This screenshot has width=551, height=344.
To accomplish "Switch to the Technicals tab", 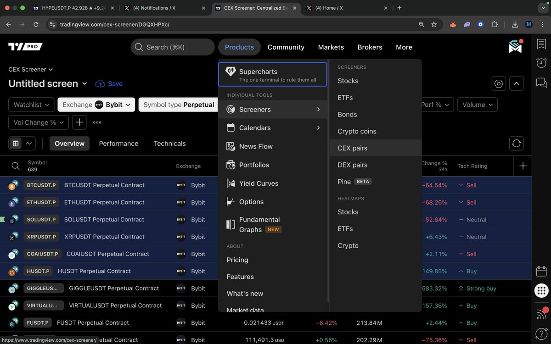I will click(170, 144).
